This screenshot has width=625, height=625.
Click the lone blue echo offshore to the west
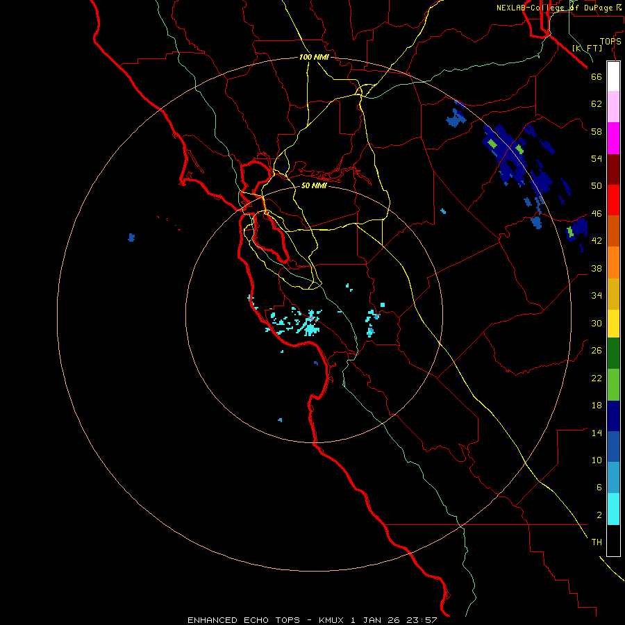pyautogui.click(x=131, y=237)
